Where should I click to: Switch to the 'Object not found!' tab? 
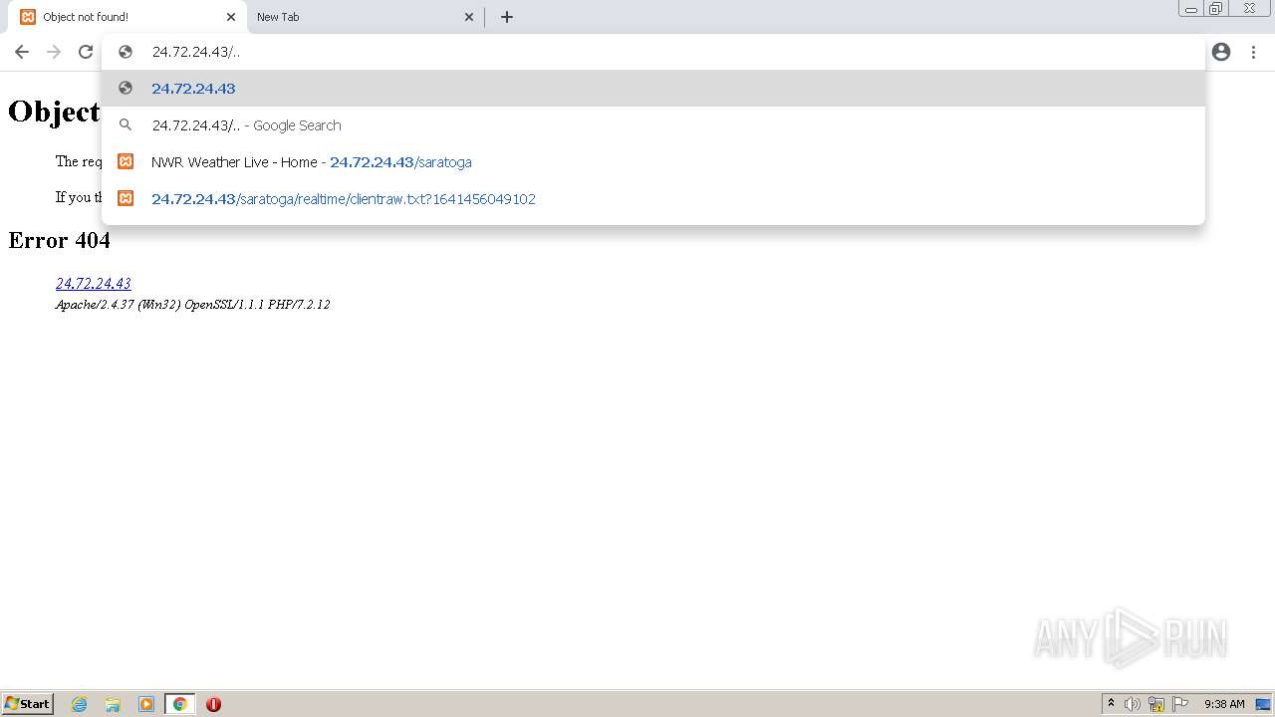(x=126, y=17)
